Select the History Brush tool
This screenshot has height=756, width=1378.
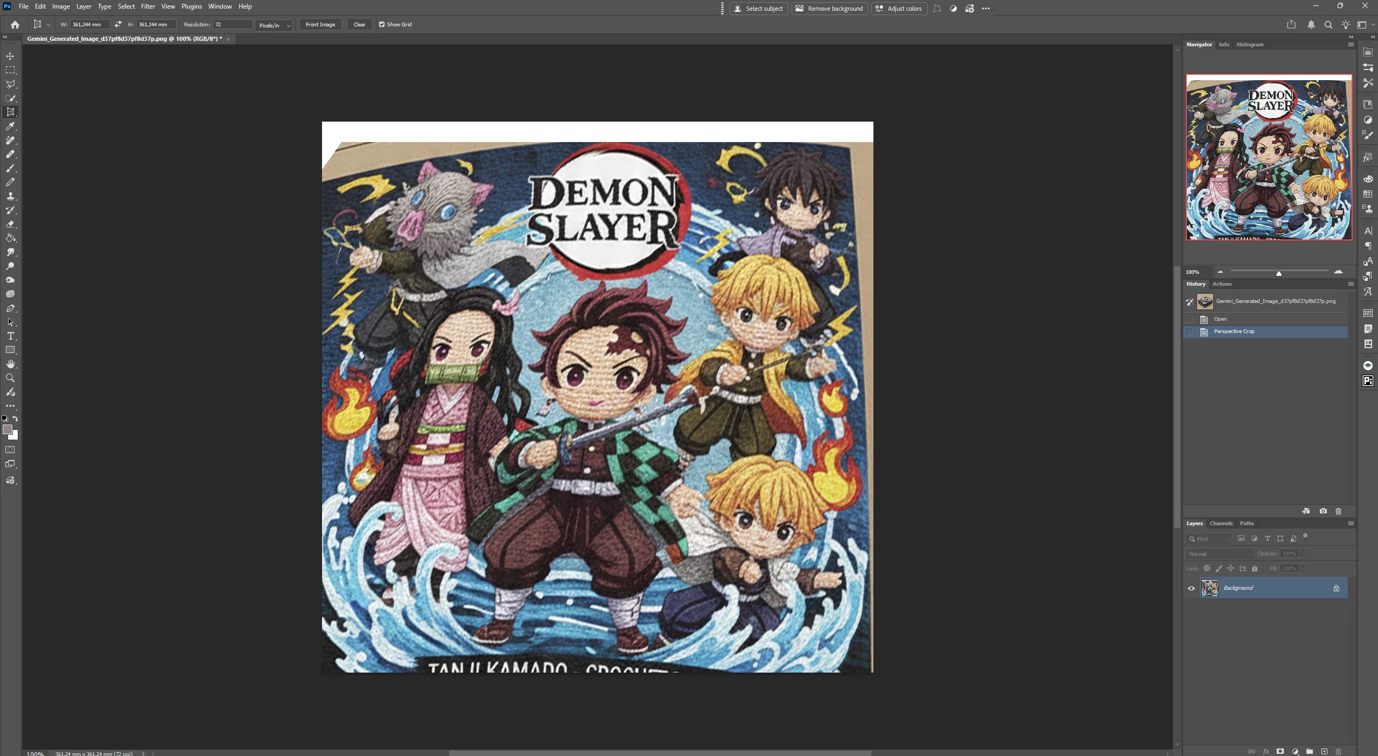click(10, 210)
